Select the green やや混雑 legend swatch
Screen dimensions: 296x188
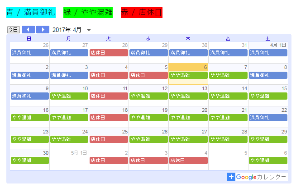tap(88, 12)
